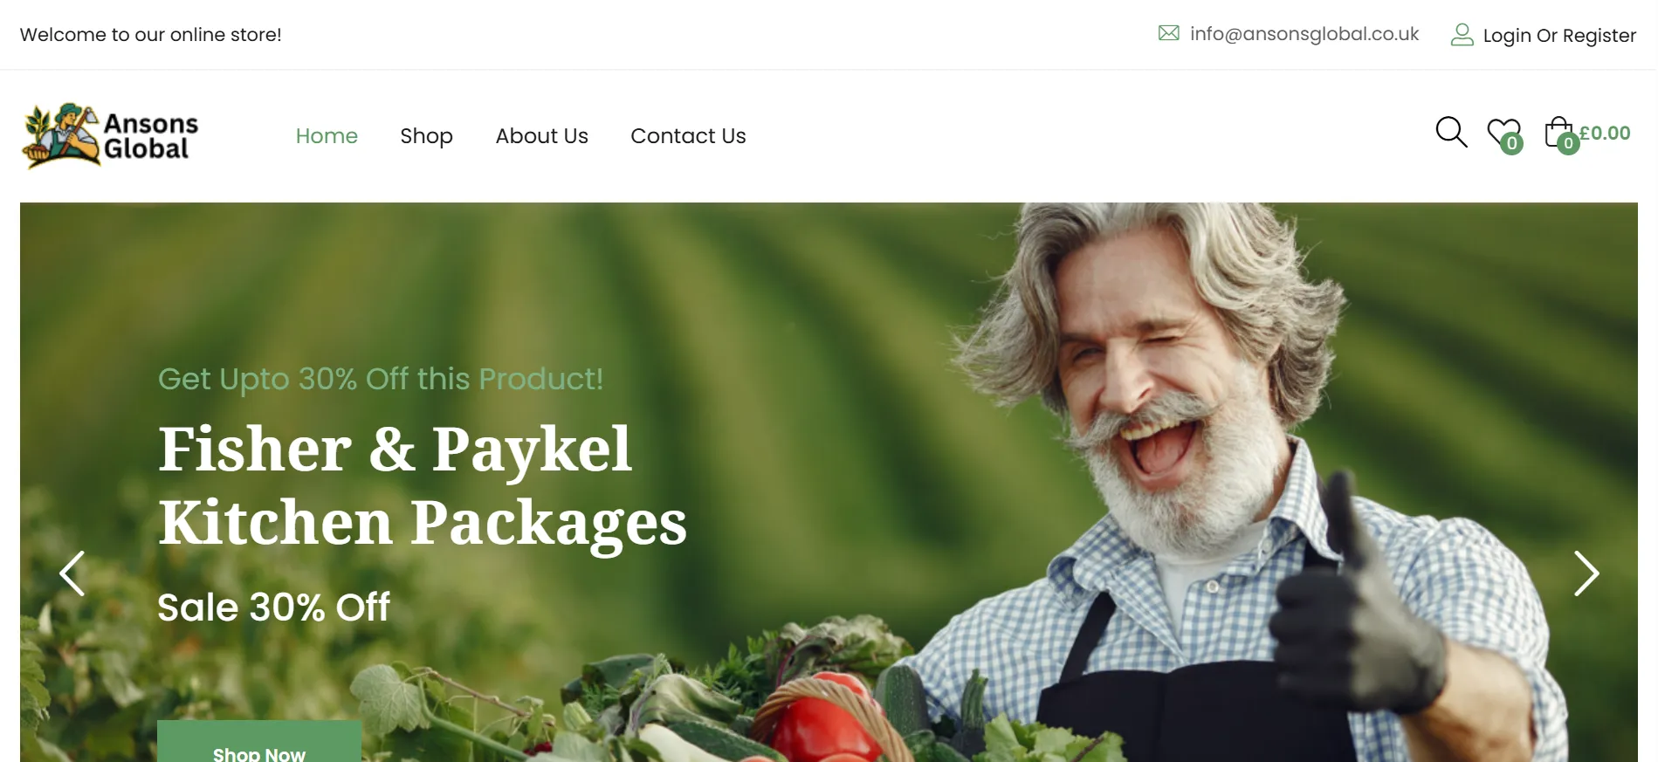The height and width of the screenshot is (762, 1658).
Task: Click the user account icon
Action: [1462, 35]
